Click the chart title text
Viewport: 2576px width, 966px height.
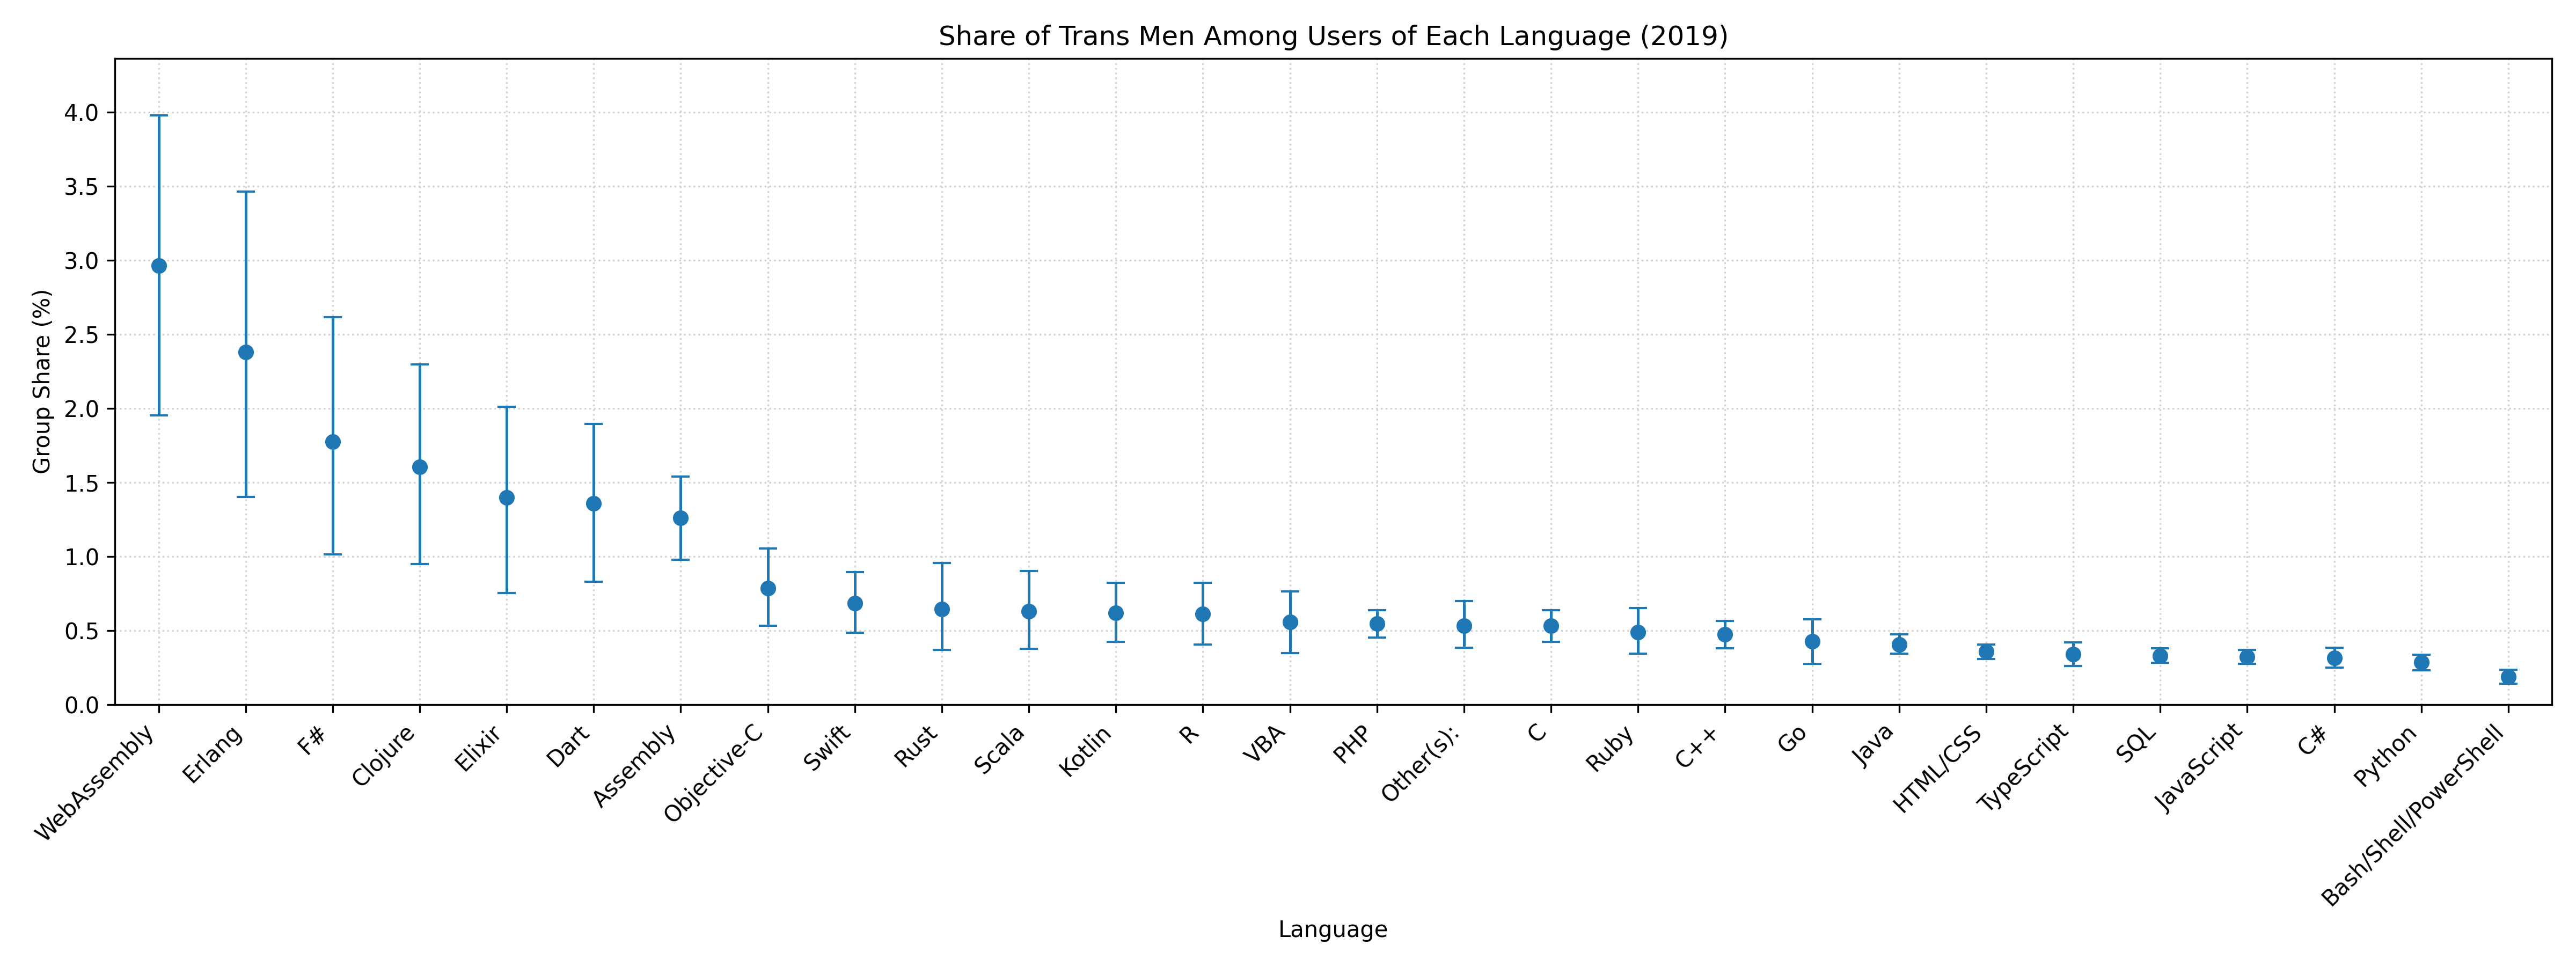(1333, 37)
